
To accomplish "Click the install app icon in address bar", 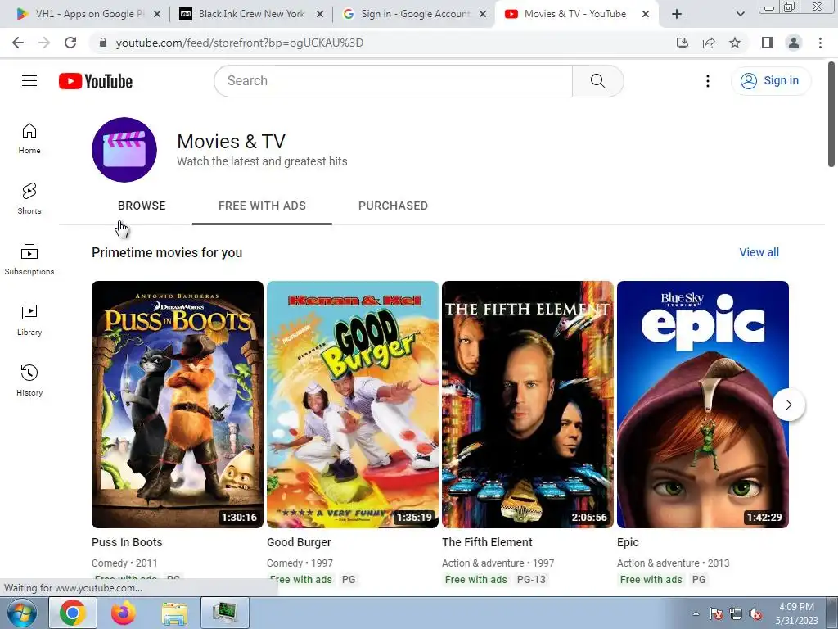I will pos(683,43).
